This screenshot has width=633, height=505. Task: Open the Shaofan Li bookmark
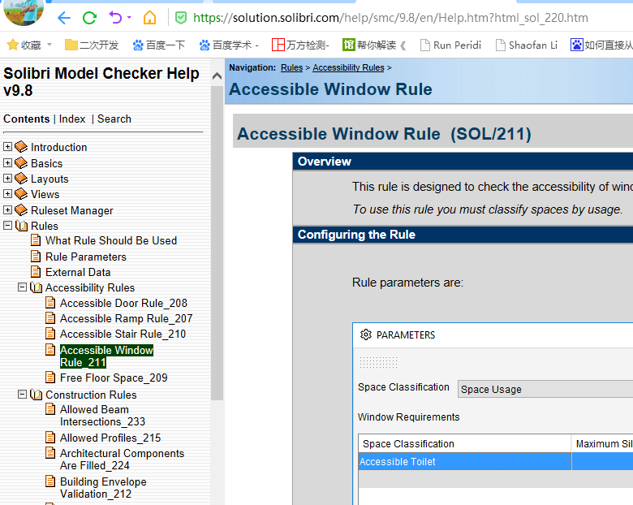pyautogui.click(x=527, y=45)
